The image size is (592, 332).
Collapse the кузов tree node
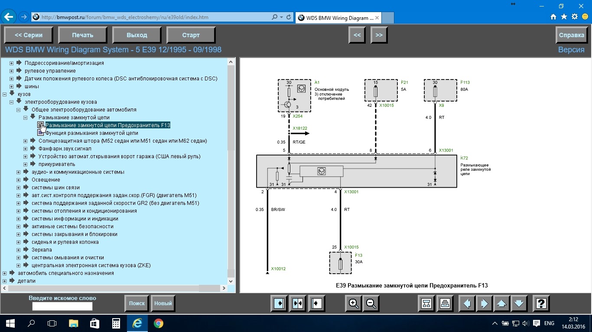(5, 94)
